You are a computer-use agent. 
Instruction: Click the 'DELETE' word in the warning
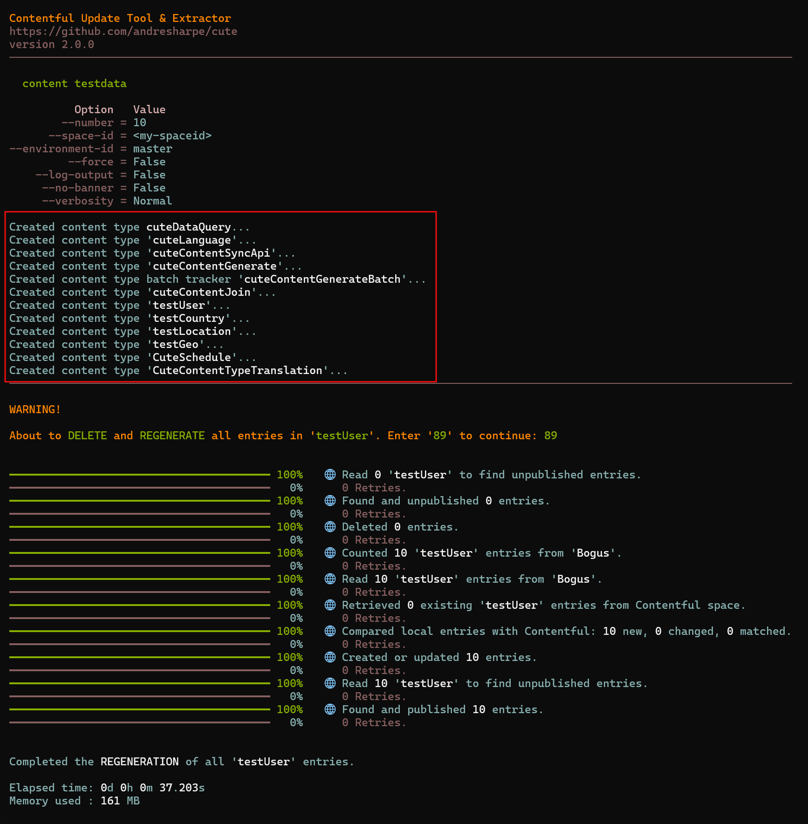(88, 436)
